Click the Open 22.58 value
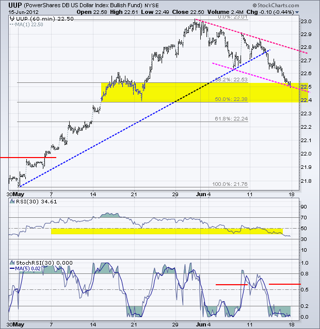The width and height of the screenshot is (320, 329). click(x=92, y=12)
